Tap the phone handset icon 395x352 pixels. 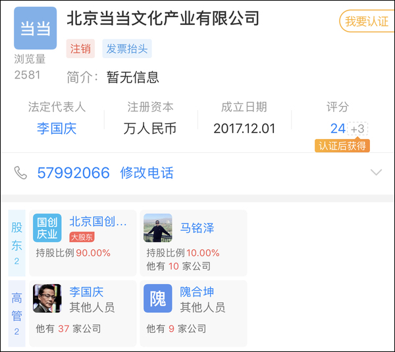click(20, 173)
